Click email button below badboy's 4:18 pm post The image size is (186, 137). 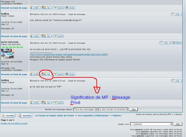(58, 36)
